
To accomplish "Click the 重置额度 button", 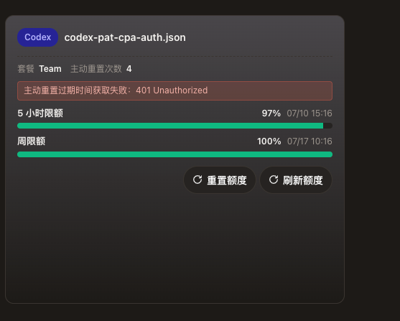I will tap(220, 180).
